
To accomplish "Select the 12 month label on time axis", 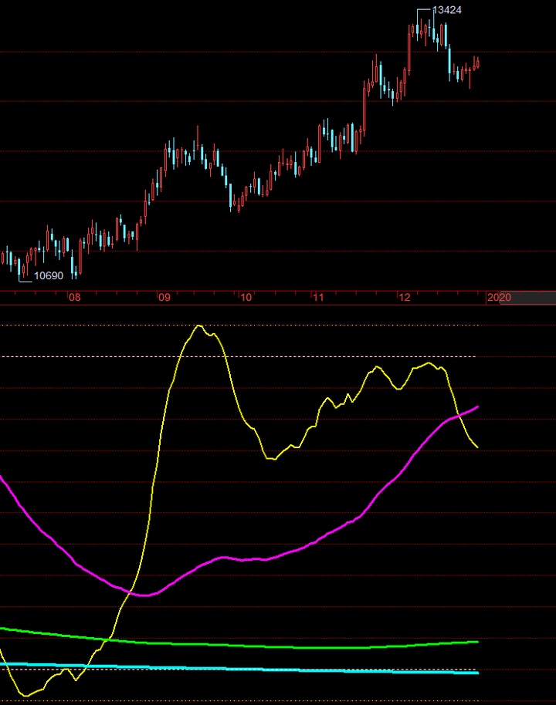I will click(x=405, y=297).
